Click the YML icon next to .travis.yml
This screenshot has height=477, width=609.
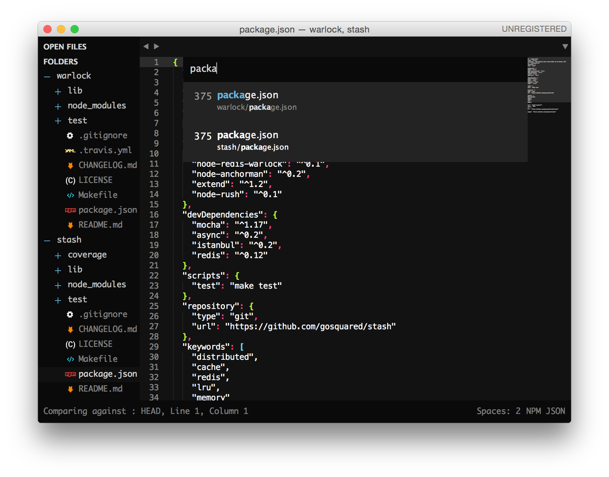pos(70,151)
